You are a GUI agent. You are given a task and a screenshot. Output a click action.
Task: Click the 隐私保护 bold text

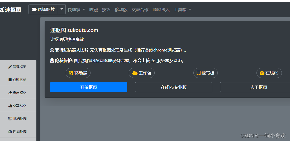tap(63, 60)
